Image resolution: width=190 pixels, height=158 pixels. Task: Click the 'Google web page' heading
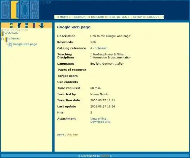click(x=74, y=27)
